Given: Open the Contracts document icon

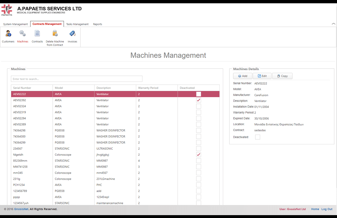Looking at the screenshot, I should click(x=37, y=34).
